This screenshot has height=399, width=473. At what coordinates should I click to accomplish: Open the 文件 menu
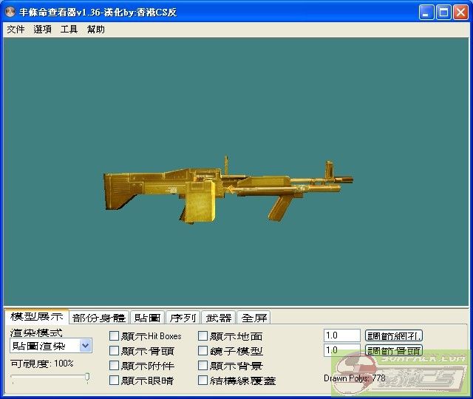tap(16, 30)
